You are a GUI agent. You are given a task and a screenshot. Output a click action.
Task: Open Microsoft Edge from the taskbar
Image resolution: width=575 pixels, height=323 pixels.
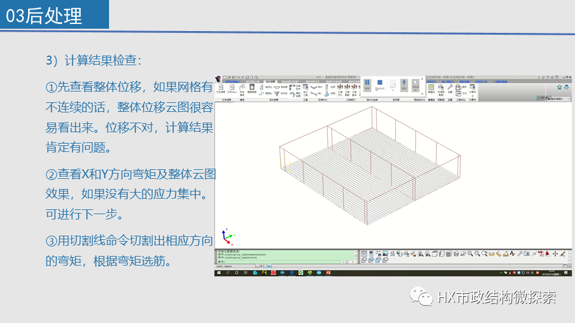pos(292,273)
